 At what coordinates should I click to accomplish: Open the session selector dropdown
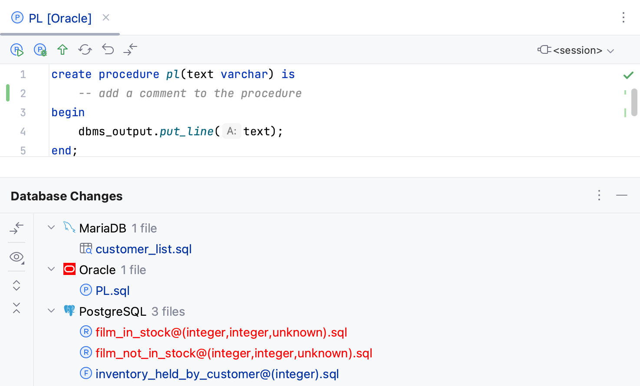[576, 50]
